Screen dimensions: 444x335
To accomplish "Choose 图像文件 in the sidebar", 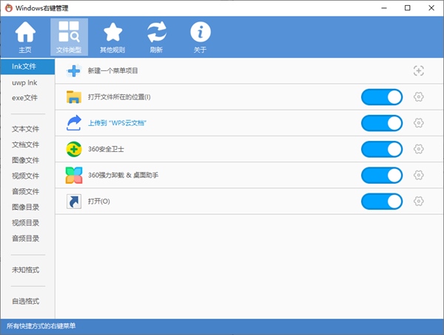I will coord(25,160).
